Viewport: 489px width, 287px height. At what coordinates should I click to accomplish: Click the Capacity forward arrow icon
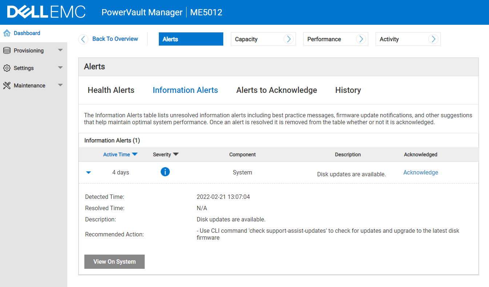pos(289,39)
